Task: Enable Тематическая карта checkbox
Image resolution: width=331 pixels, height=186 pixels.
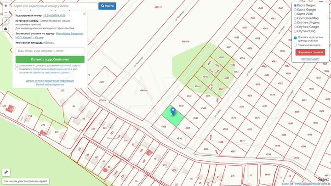Action: click(x=295, y=45)
